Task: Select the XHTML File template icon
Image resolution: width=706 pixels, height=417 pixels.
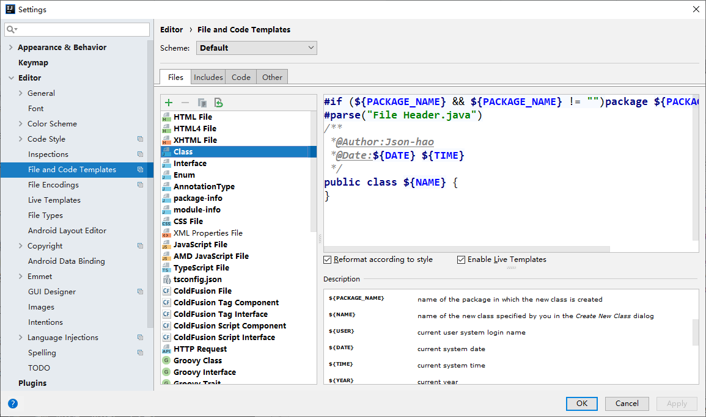Action: tap(167, 140)
